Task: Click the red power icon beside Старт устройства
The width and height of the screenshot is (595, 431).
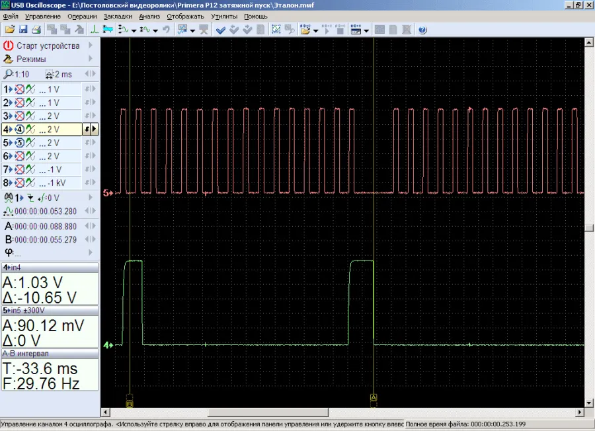Action: tap(9, 46)
